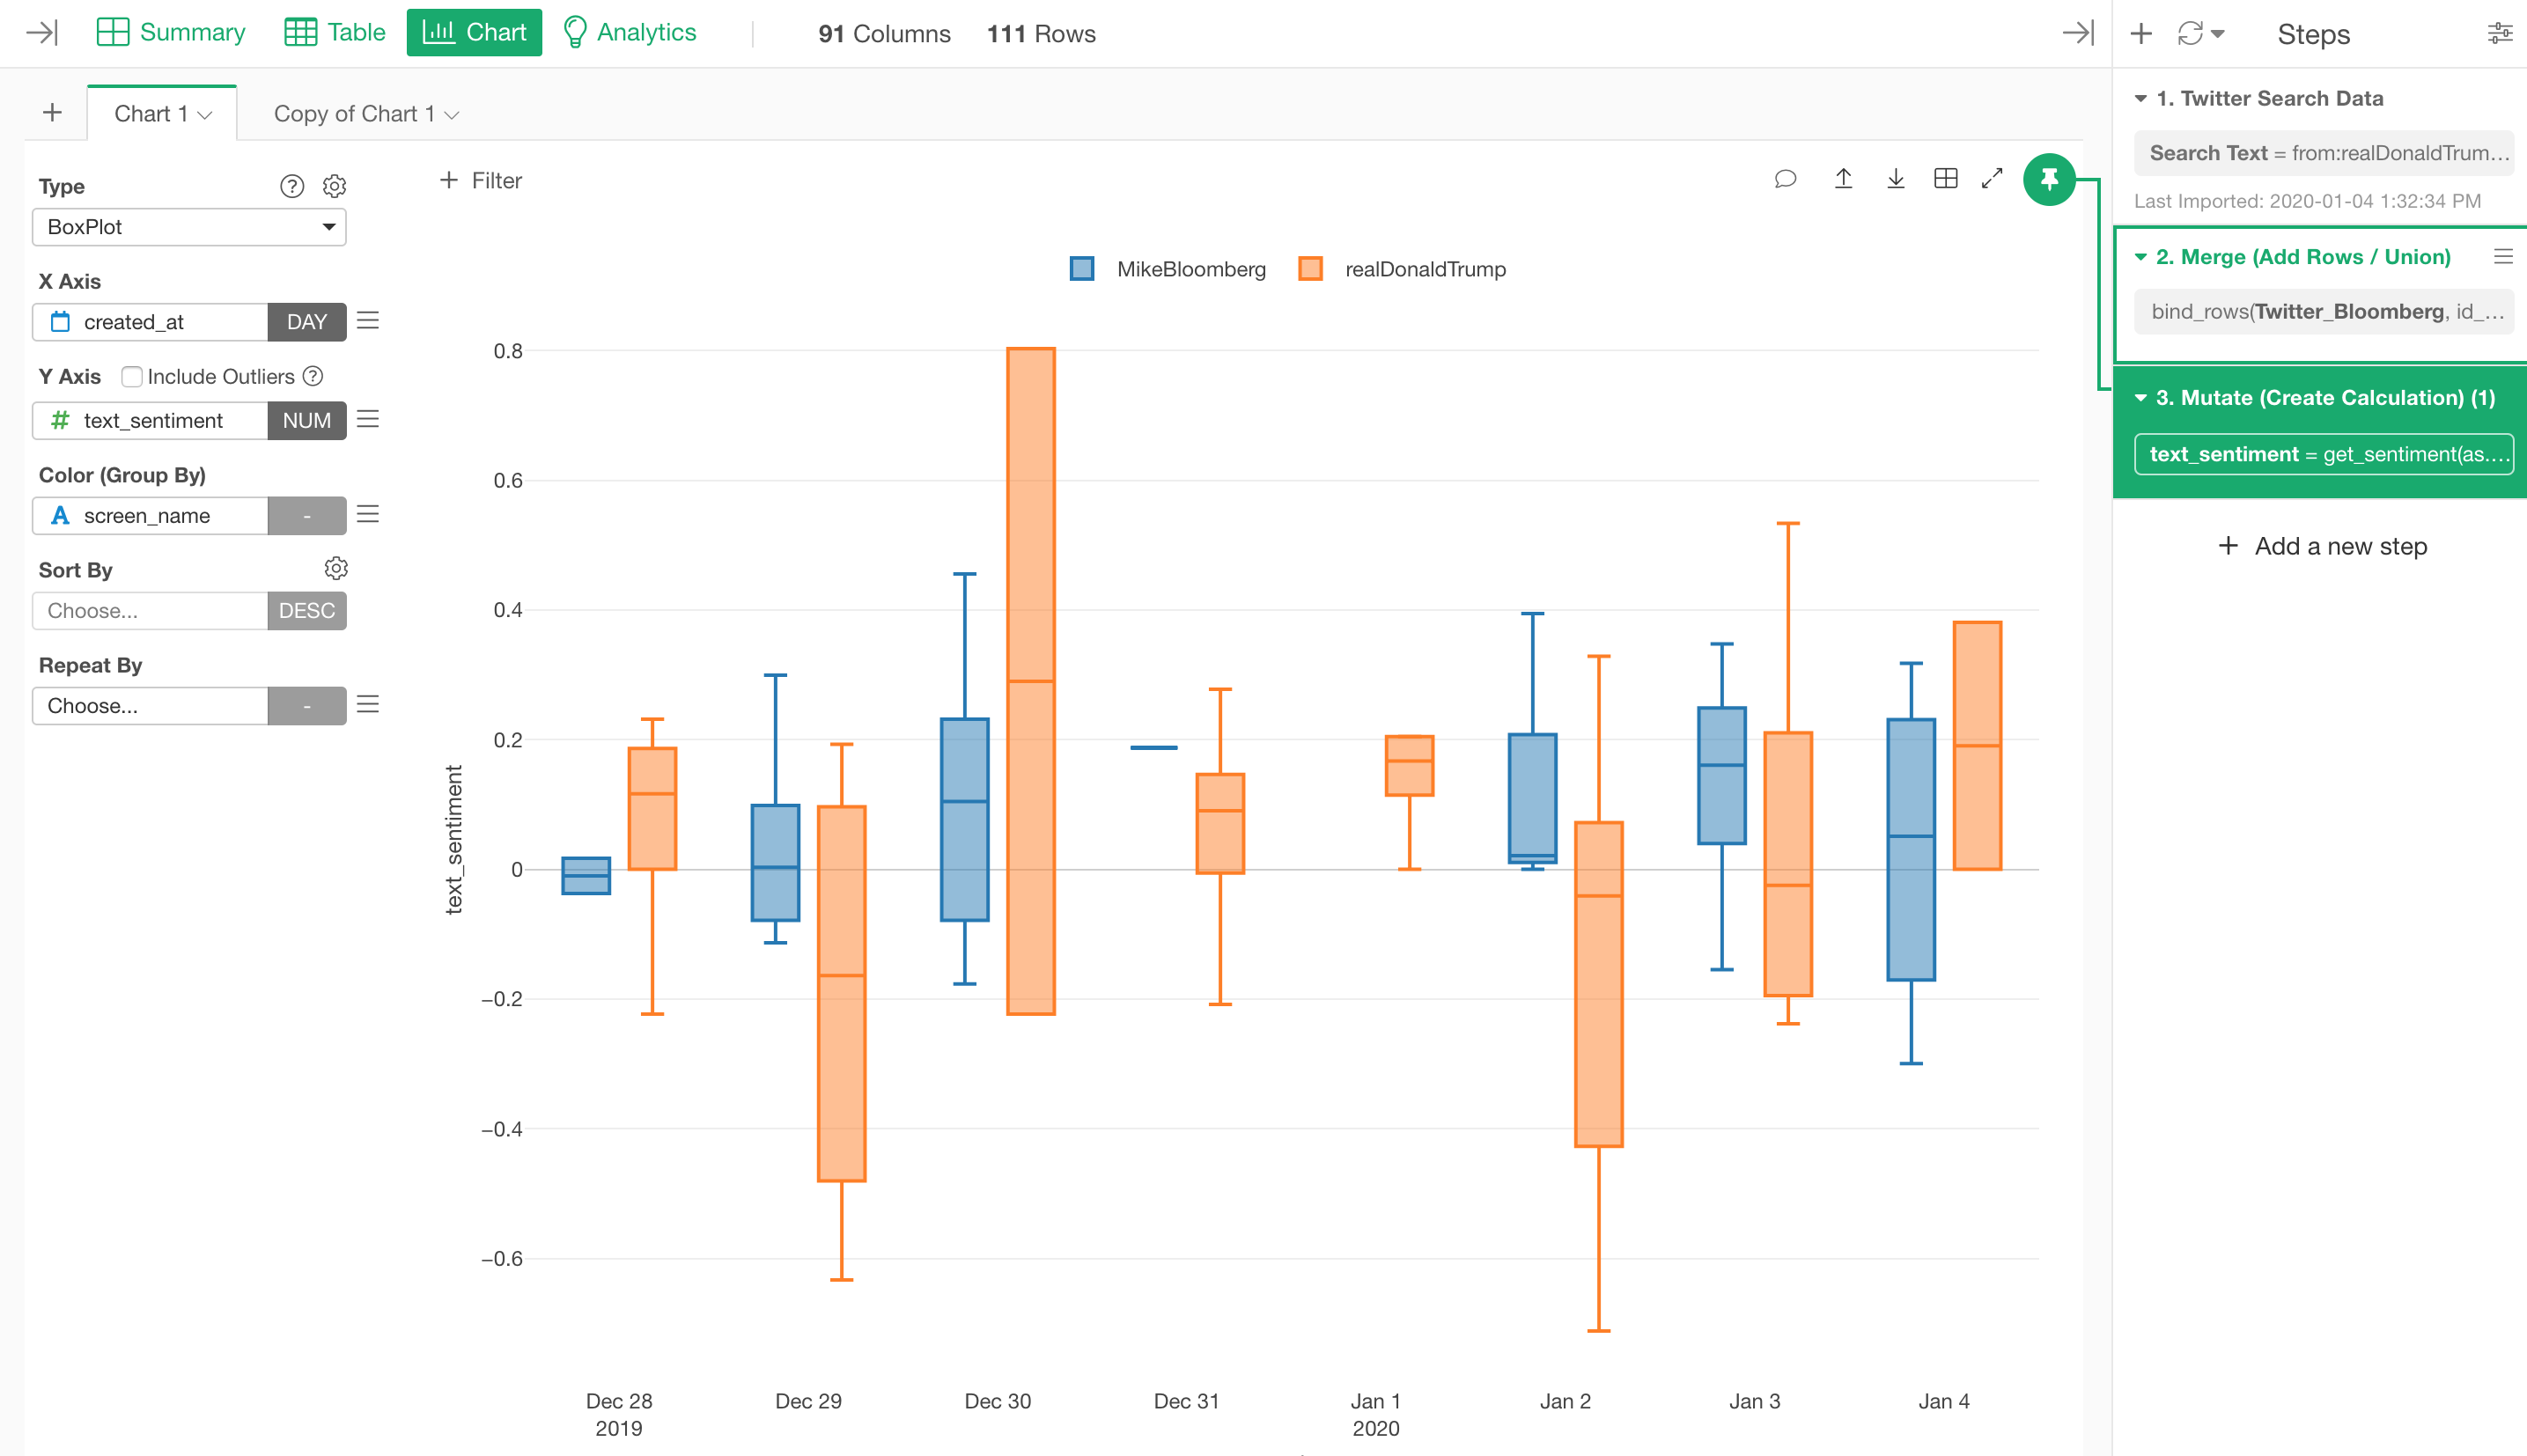Show the chart data as a table
Viewport: 2527px width, 1456px height.
click(1944, 179)
